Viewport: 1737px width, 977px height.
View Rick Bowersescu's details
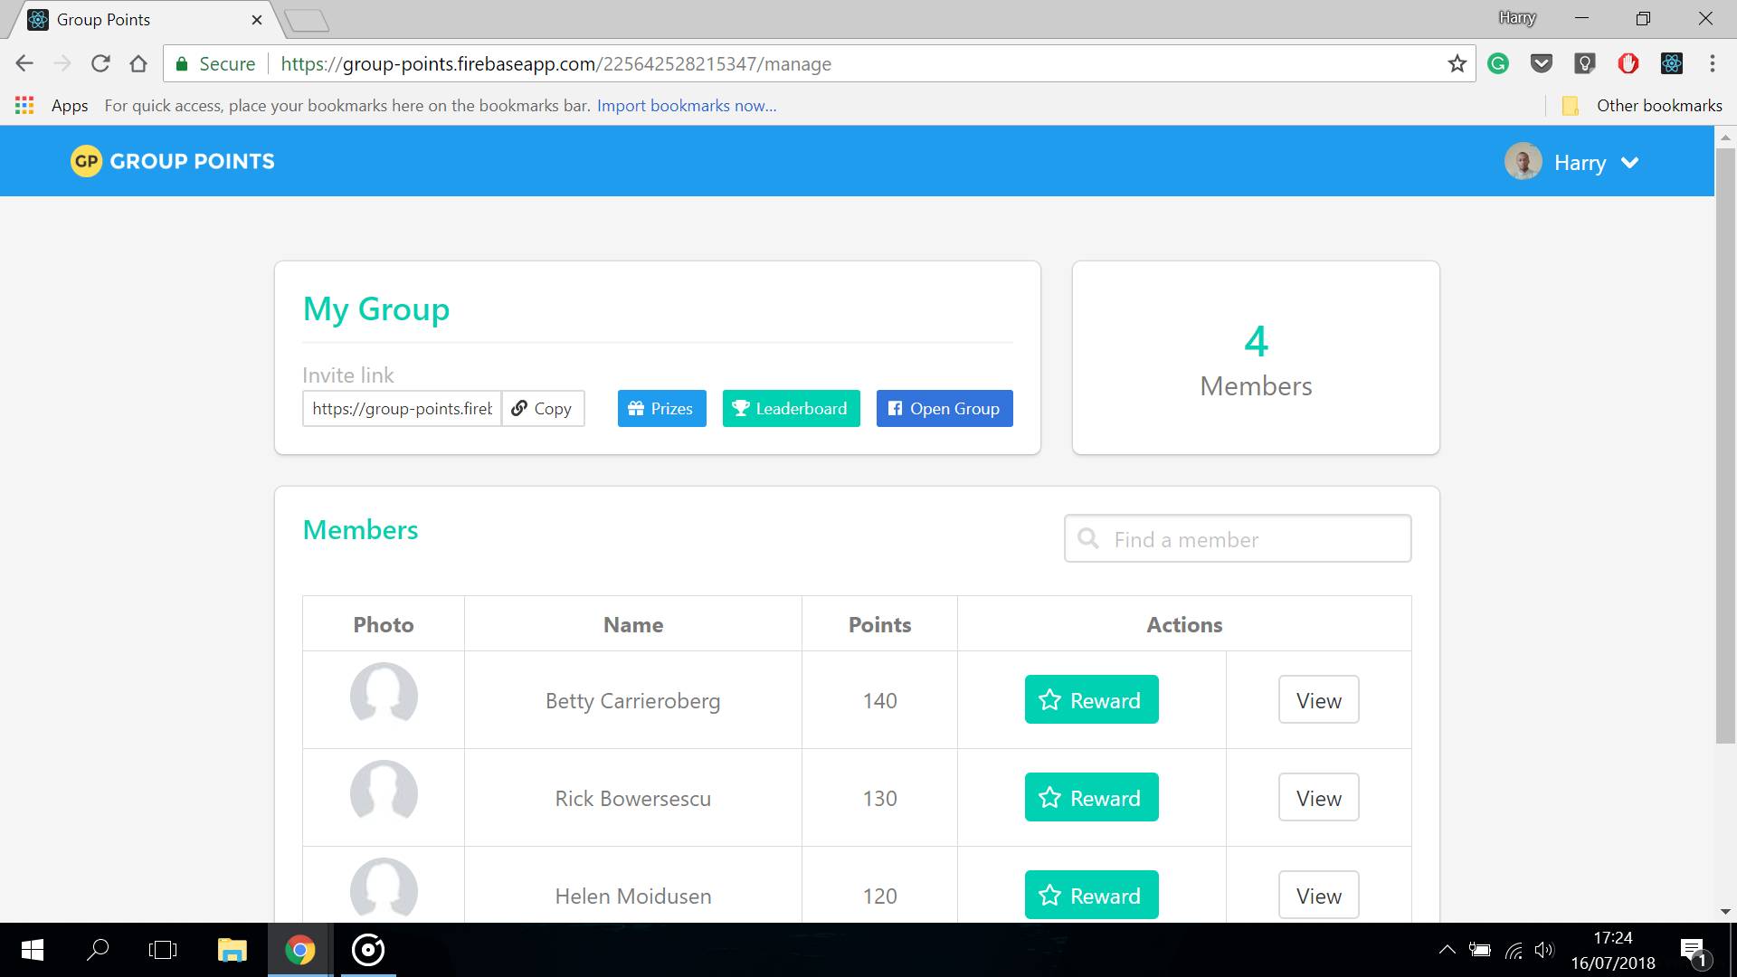[1318, 798]
